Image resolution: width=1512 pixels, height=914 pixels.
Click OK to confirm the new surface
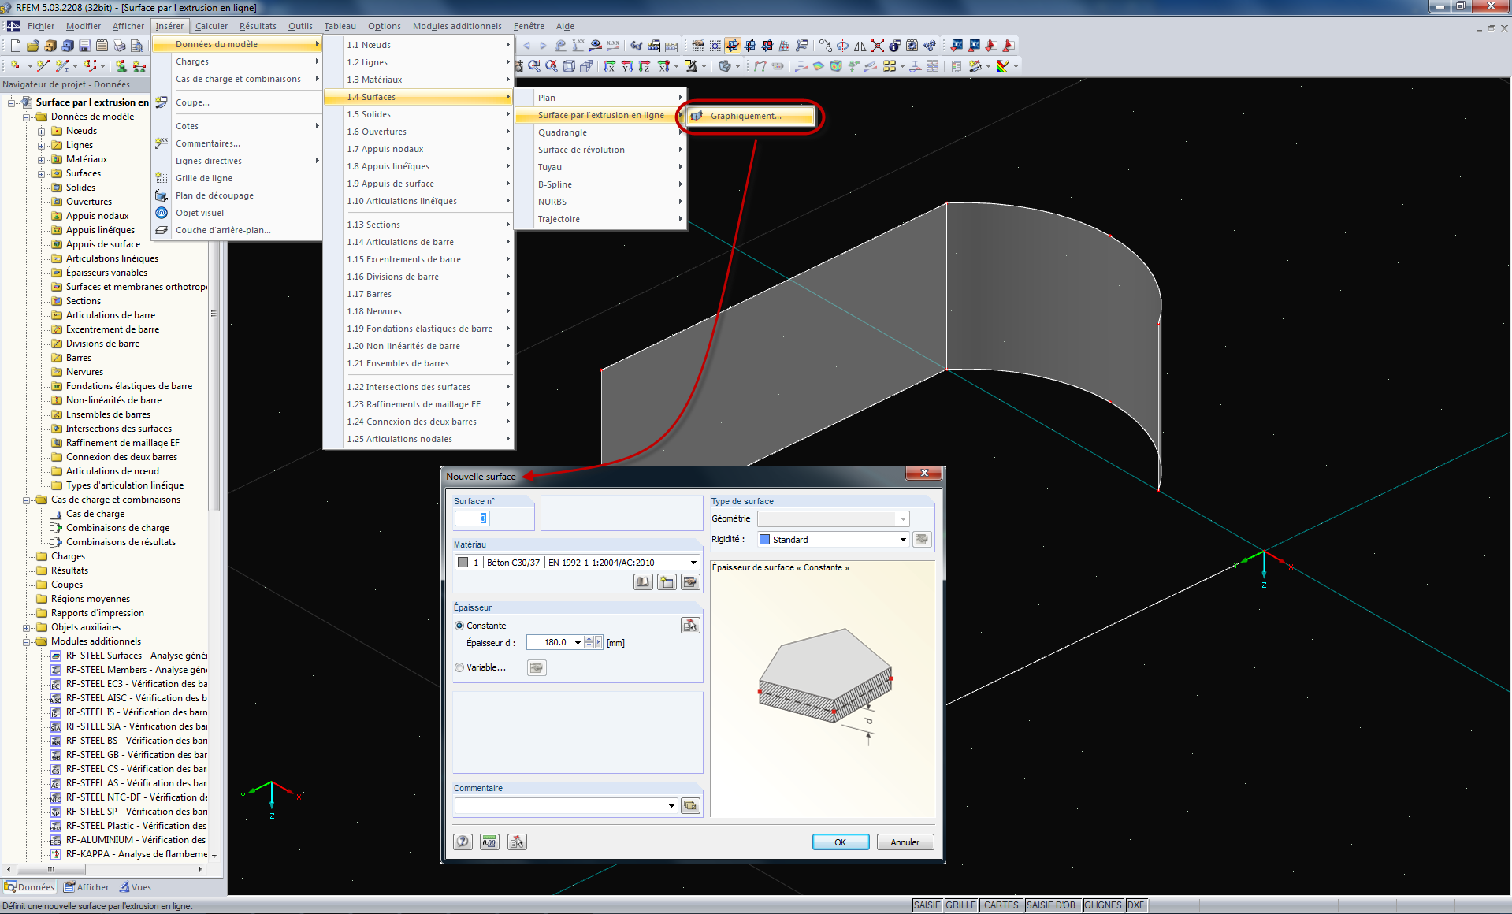pos(840,842)
